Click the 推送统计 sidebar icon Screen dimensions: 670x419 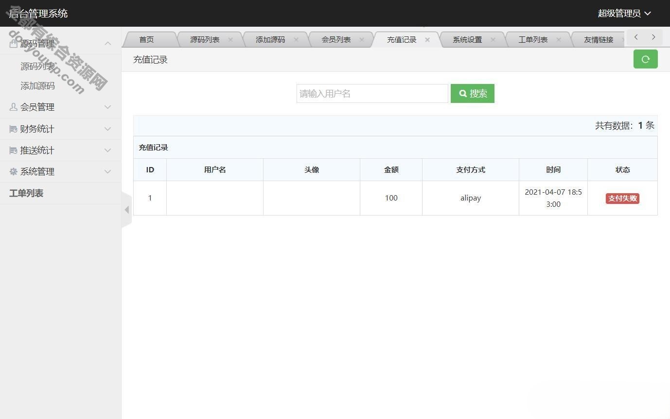point(13,150)
